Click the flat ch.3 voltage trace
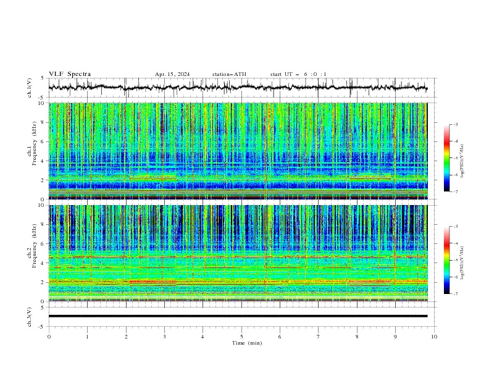The image size is (489, 378). point(238,316)
